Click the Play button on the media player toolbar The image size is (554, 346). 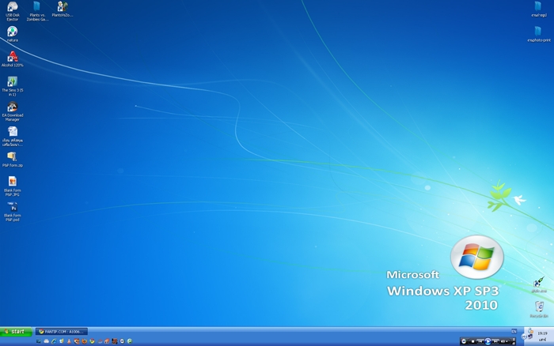(x=488, y=341)
